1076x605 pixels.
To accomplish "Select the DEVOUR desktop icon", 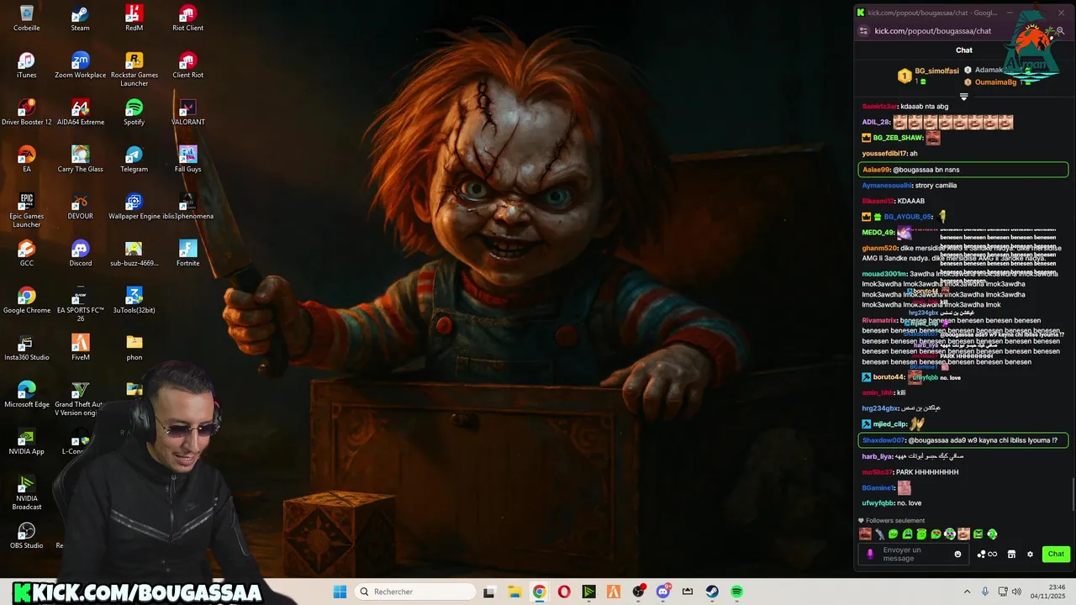I will pos(80,206).
